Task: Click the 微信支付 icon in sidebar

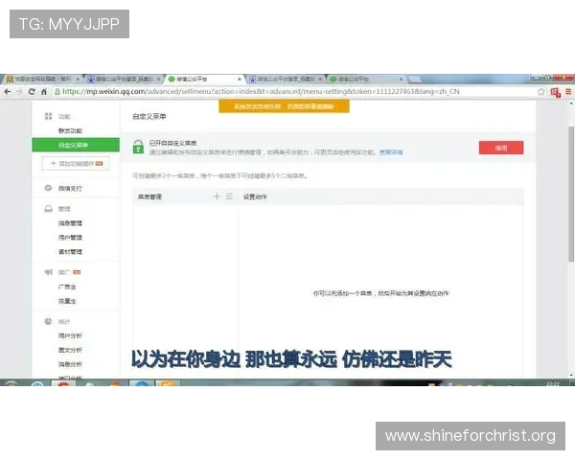Action: [48, 188]
